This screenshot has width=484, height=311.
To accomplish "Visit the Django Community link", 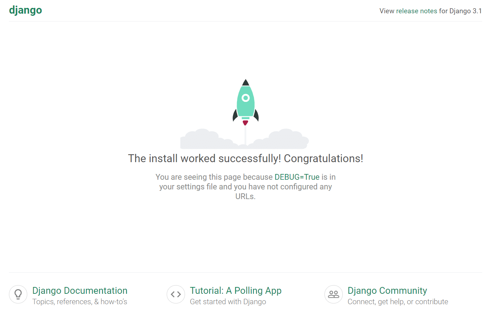I will [x=387, y=291].
